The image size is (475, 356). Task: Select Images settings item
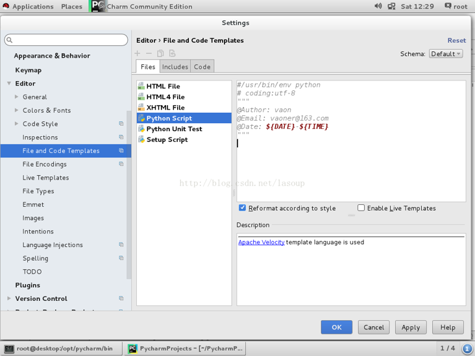coord(33,218)
